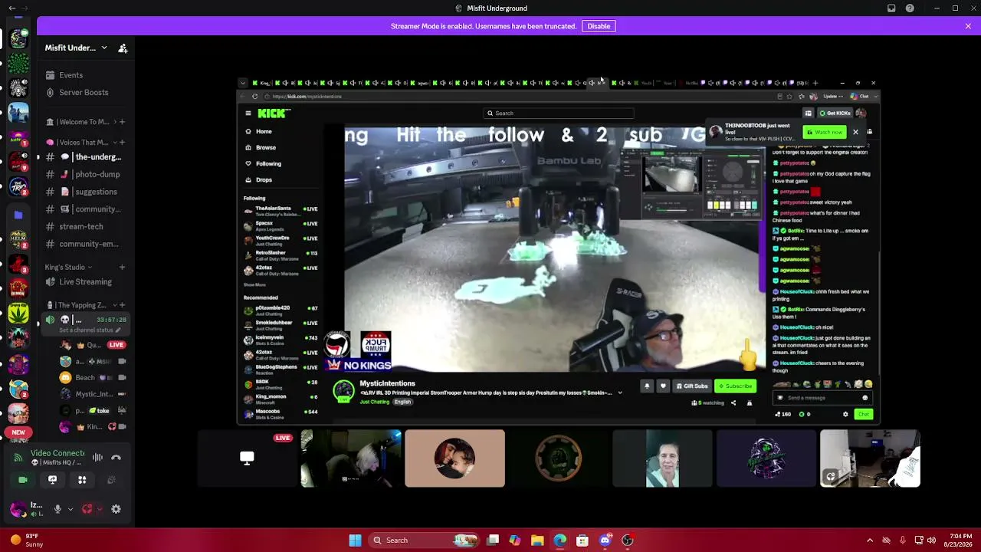Screen dimensions: 981x552
Task: Open YouthCrewDre's channel in sidebar
Action: (281, 239)
